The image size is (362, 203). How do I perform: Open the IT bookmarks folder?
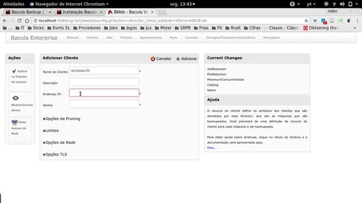click(x=20, y=28)
